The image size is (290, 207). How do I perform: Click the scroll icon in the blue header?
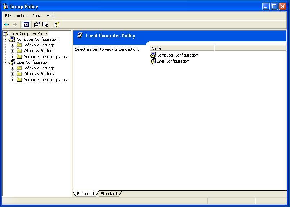point(80,35)
